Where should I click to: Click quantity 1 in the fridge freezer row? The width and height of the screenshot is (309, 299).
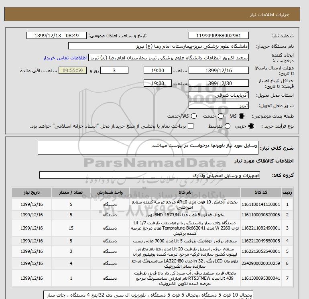coord(71,278)
